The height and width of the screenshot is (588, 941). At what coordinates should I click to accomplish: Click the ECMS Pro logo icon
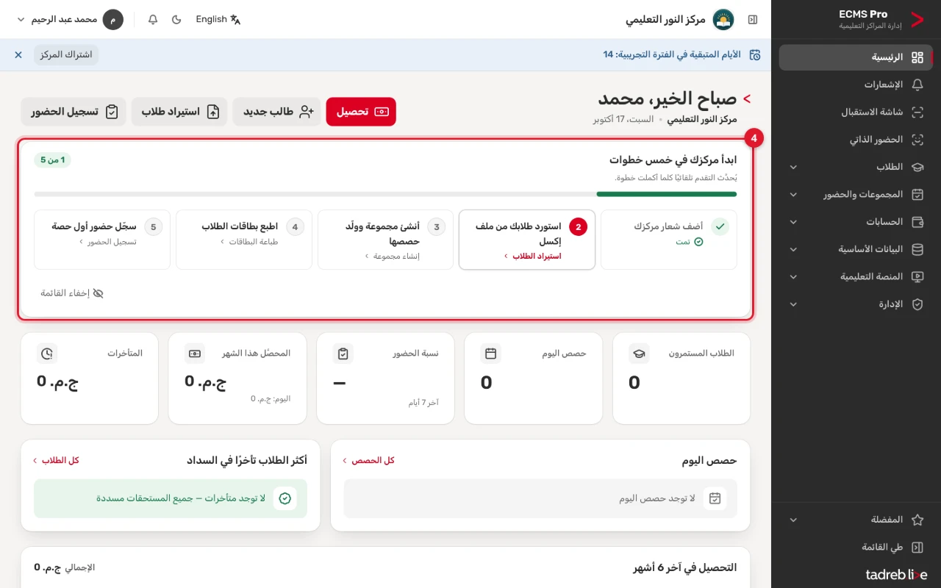tap(917, 20)
